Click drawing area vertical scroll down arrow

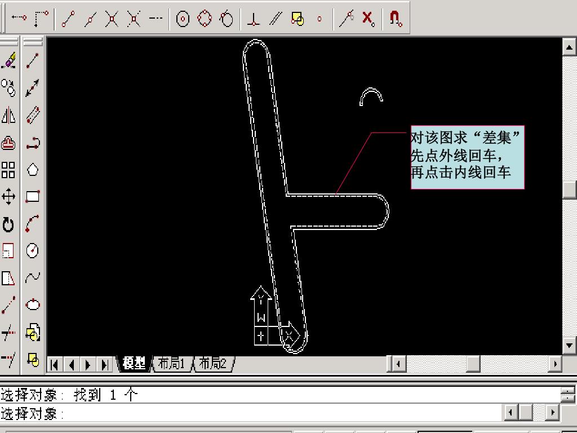[569, 346]
